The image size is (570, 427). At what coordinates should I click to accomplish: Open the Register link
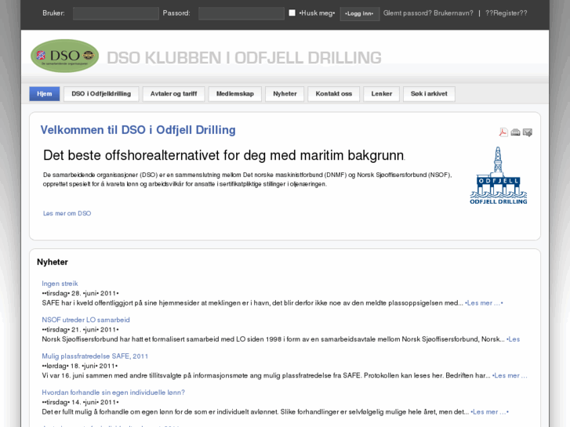click(x=506, y=13)
